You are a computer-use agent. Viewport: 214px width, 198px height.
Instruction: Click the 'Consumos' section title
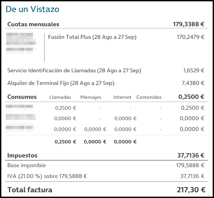point(22,97)
